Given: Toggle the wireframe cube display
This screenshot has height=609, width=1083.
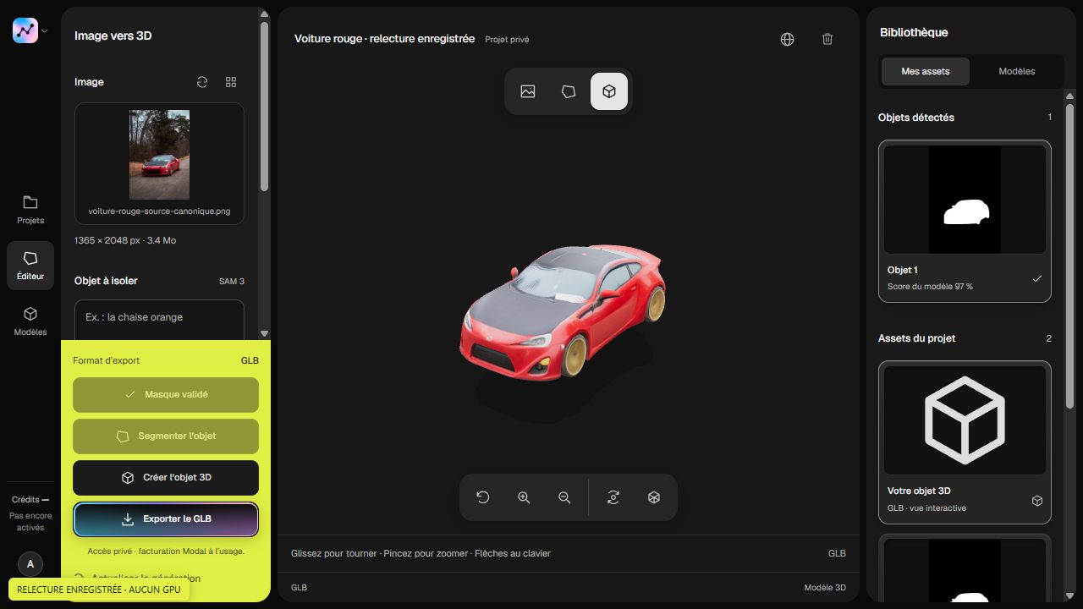Looking at the screenshot, I should tap(654, 497).
